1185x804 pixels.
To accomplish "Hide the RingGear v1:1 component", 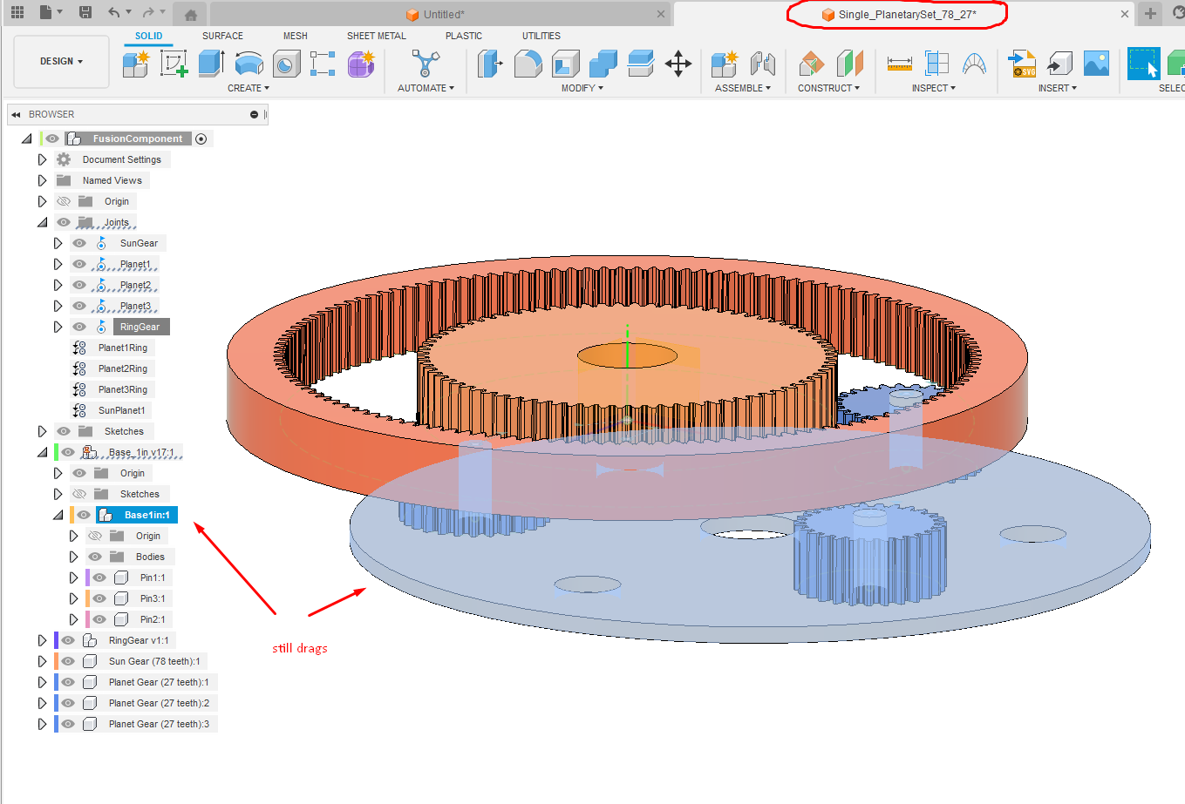I will click(x=68, y=640).
